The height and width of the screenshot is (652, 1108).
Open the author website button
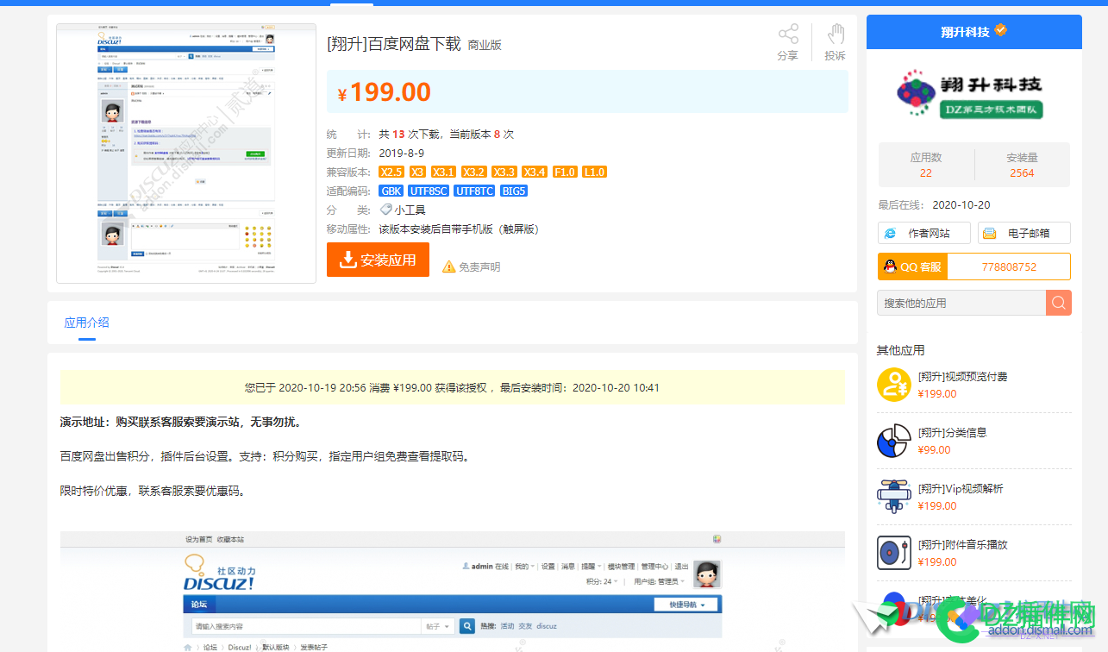click(923, 233)
